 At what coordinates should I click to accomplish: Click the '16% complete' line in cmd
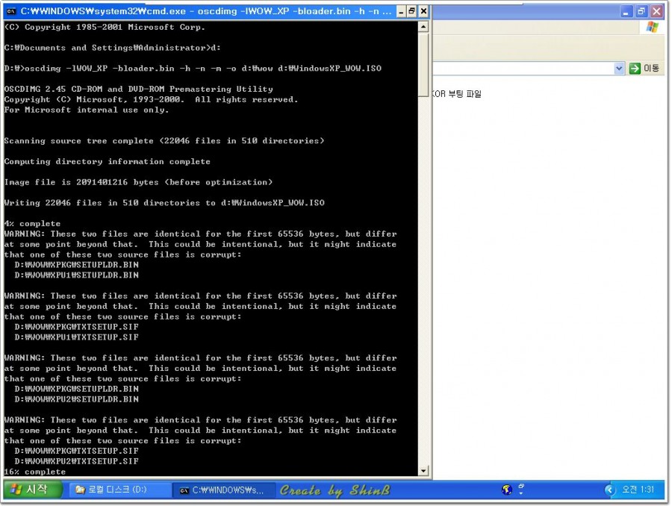(34, 472)
